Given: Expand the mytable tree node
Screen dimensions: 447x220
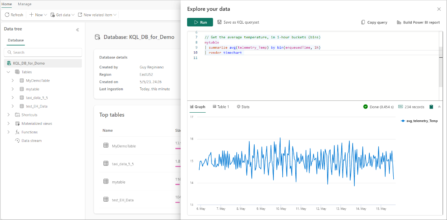Looking at the screenshot, I should (13, 89).
